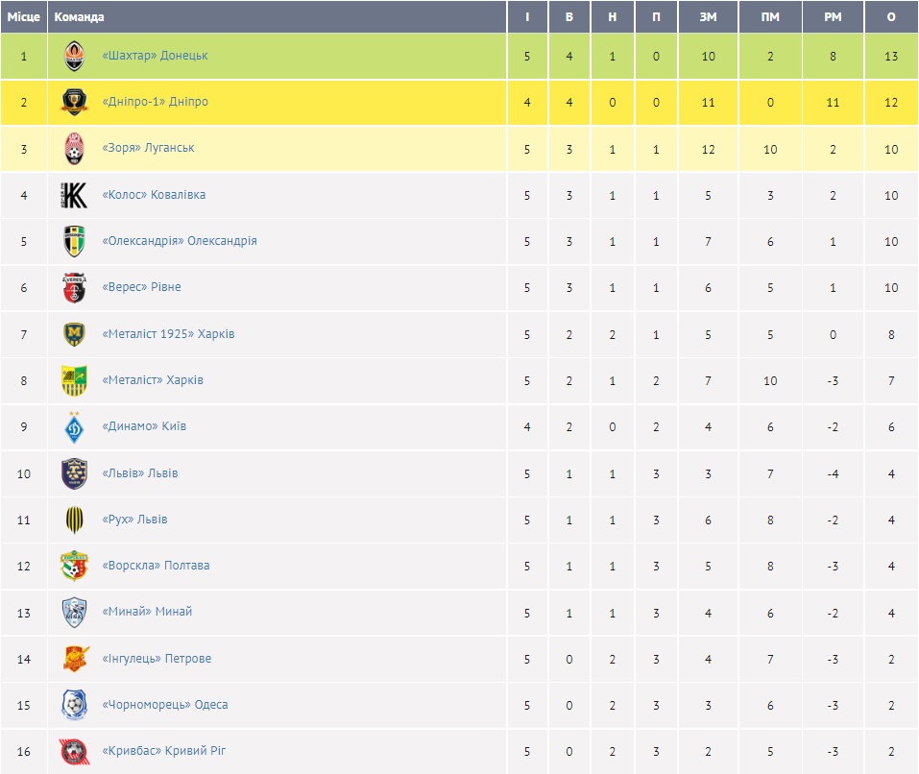Screen dimensions: 919x774
Task: Click the Rukh Lviv striped logo
Action: (x=74, y=520)
